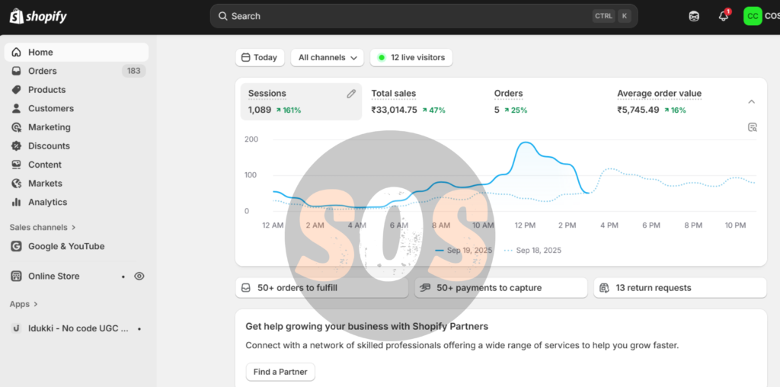
Task: Open the notifications bell
Action: click(724, 16)
